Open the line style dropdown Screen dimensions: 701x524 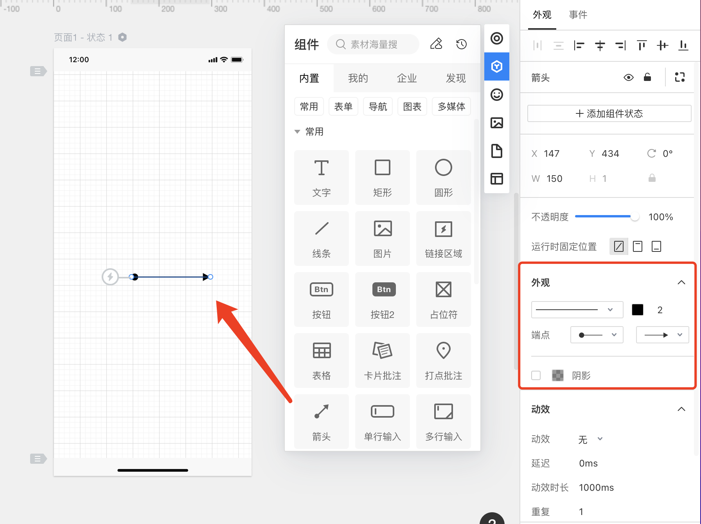click(577, 310)
